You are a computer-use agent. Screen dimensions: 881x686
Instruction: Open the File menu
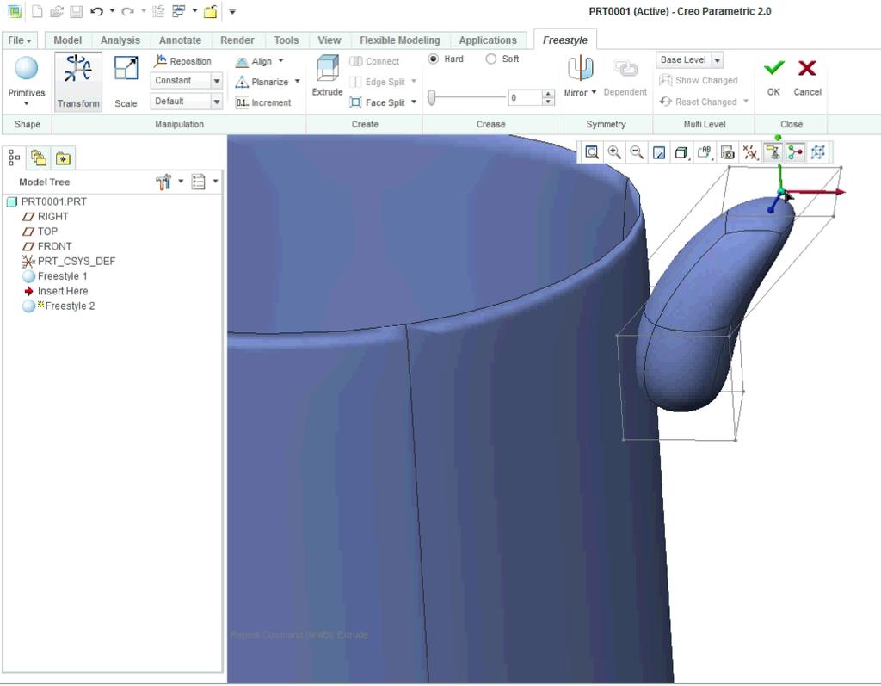click(x=20, y=40)
